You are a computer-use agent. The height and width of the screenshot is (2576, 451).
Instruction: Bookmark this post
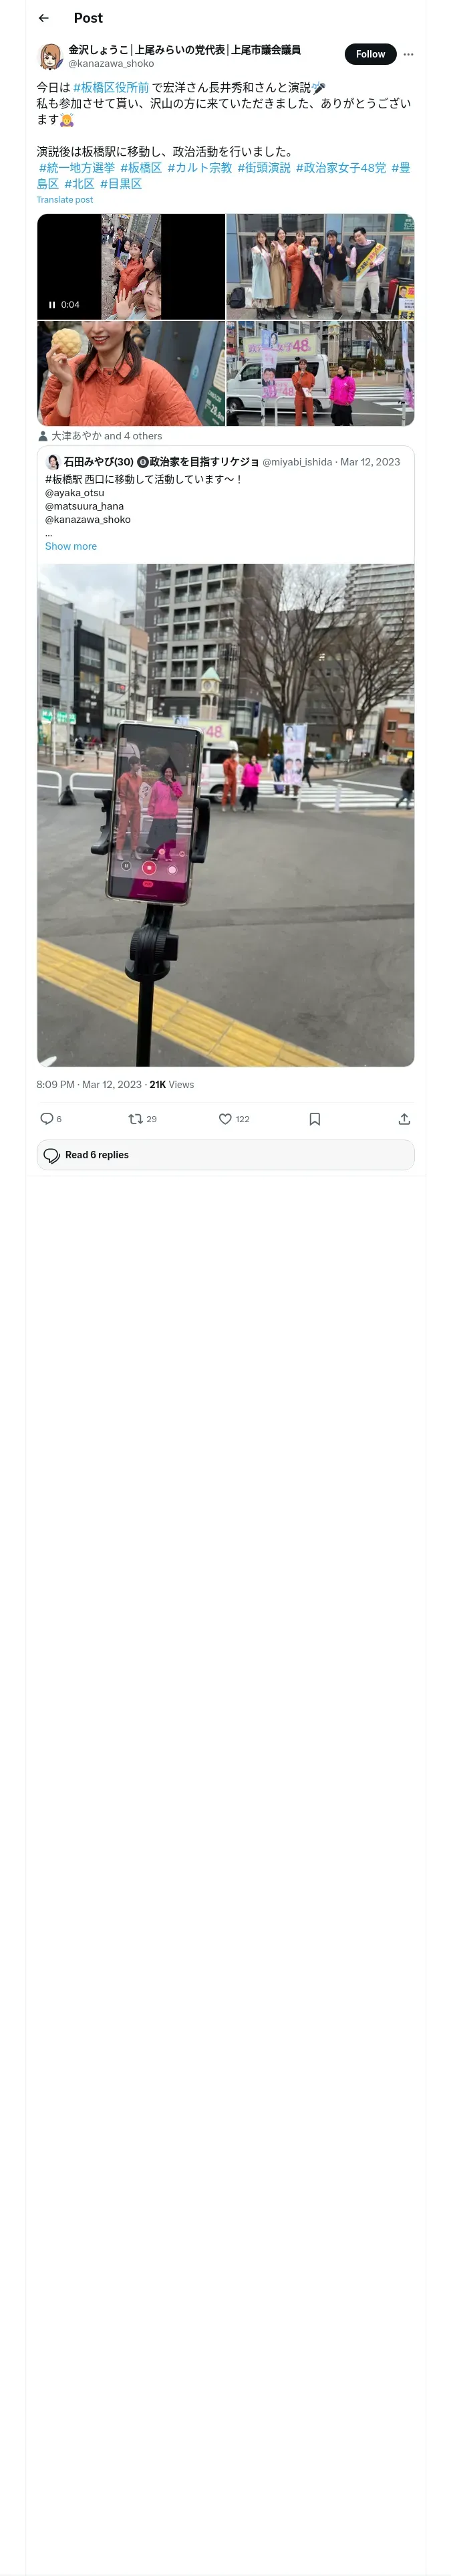tap(315, 1118)
